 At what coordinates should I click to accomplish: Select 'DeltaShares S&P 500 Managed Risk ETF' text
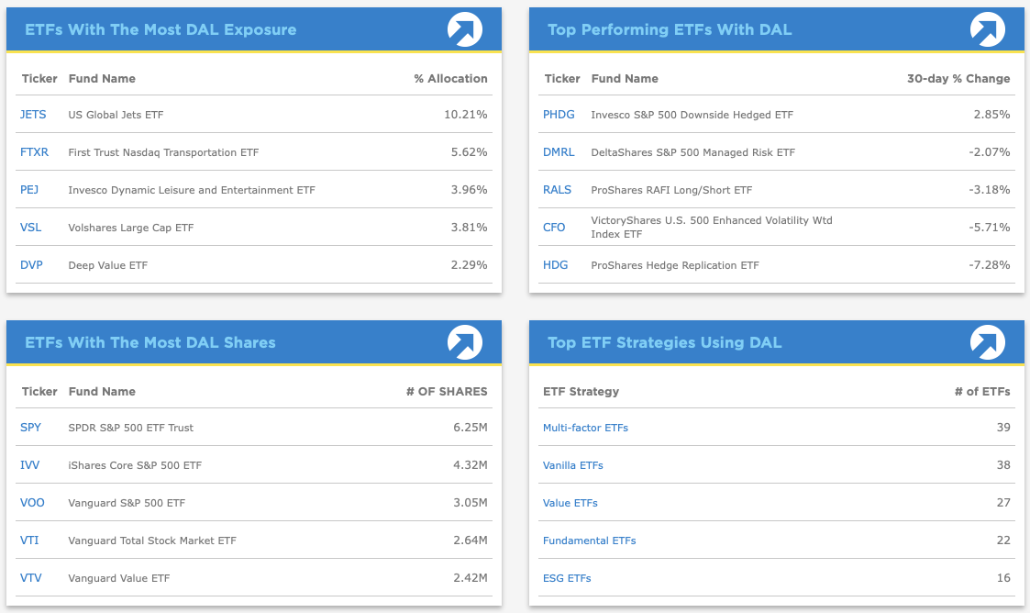(692, 152)
